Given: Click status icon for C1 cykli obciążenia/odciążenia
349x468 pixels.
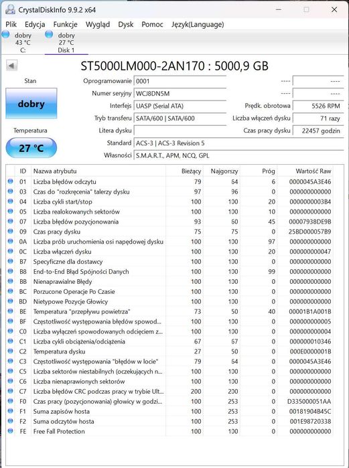Looking at the screenshot, I should click(x=11, y=341).
